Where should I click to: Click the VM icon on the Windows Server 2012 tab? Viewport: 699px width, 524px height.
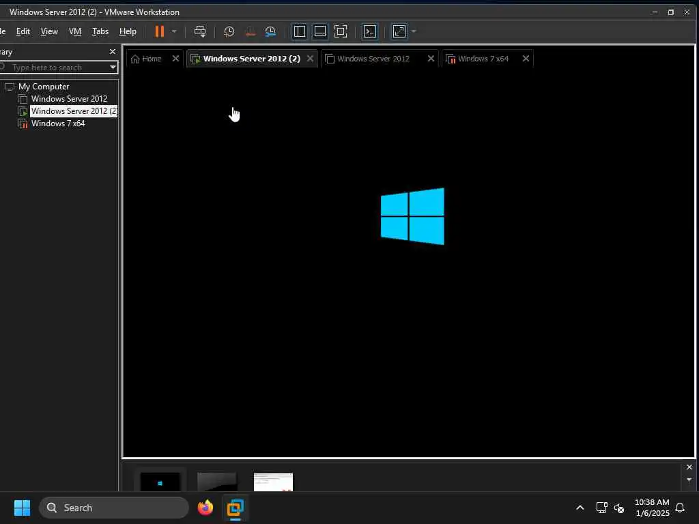click(x=330, y=59)
